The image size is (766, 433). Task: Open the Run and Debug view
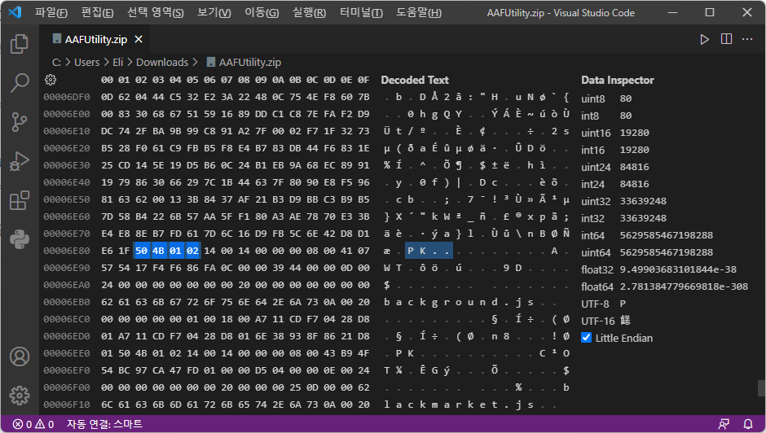point(20,161)
